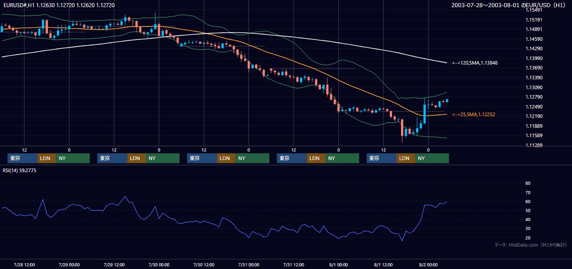Click the 7/30 12:00 time label
Image resolution: width=572 pixels, height=269 pixels.
coord(204,265)
